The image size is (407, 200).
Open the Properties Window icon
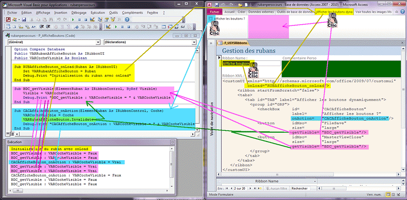(x=106, y=20)
